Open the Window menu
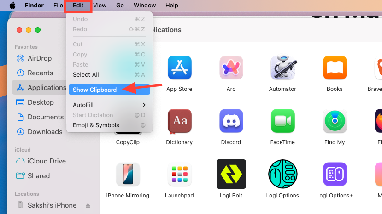This screenshot has height=214, width=382. coord(145,6)
